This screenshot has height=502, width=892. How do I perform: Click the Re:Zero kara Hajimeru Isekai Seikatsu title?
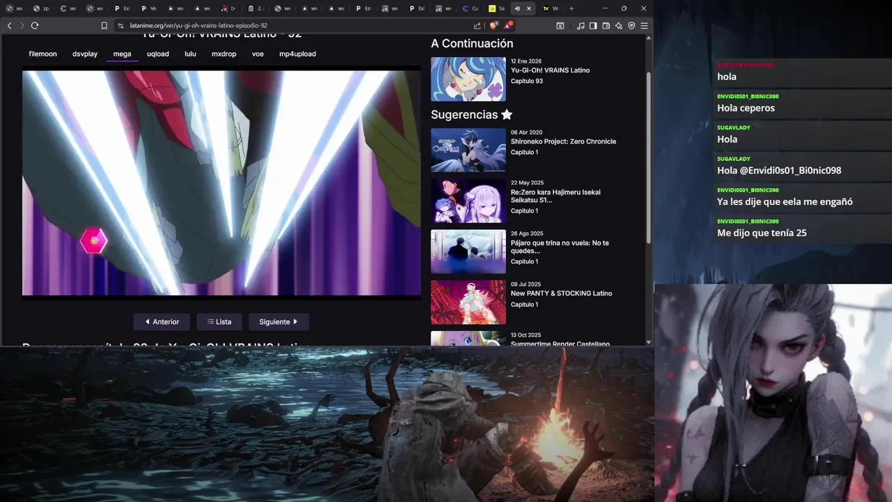(x=555, y=196)
